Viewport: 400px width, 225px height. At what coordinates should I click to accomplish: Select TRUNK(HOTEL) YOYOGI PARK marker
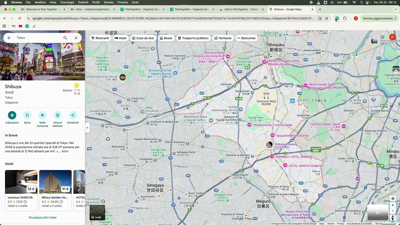[x=249, y=125]
